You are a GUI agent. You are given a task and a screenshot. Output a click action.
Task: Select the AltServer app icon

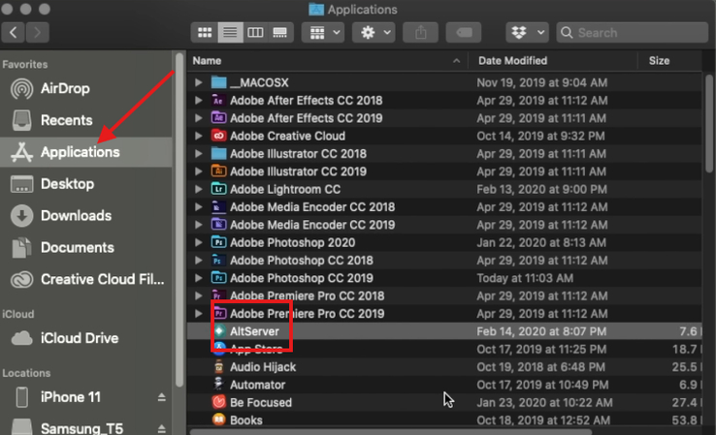tap(219, 331)
